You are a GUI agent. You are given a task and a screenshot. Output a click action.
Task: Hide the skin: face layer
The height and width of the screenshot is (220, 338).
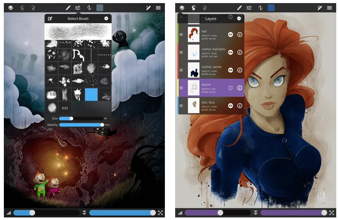click(230, 105)
